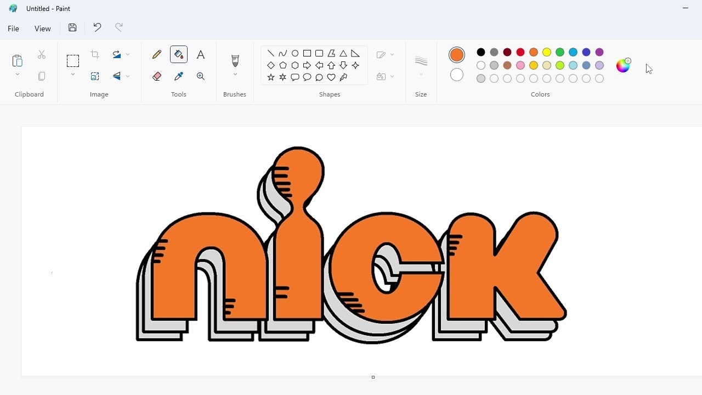Open the View menu
The image size is (702, 395).
pos(43,29)
